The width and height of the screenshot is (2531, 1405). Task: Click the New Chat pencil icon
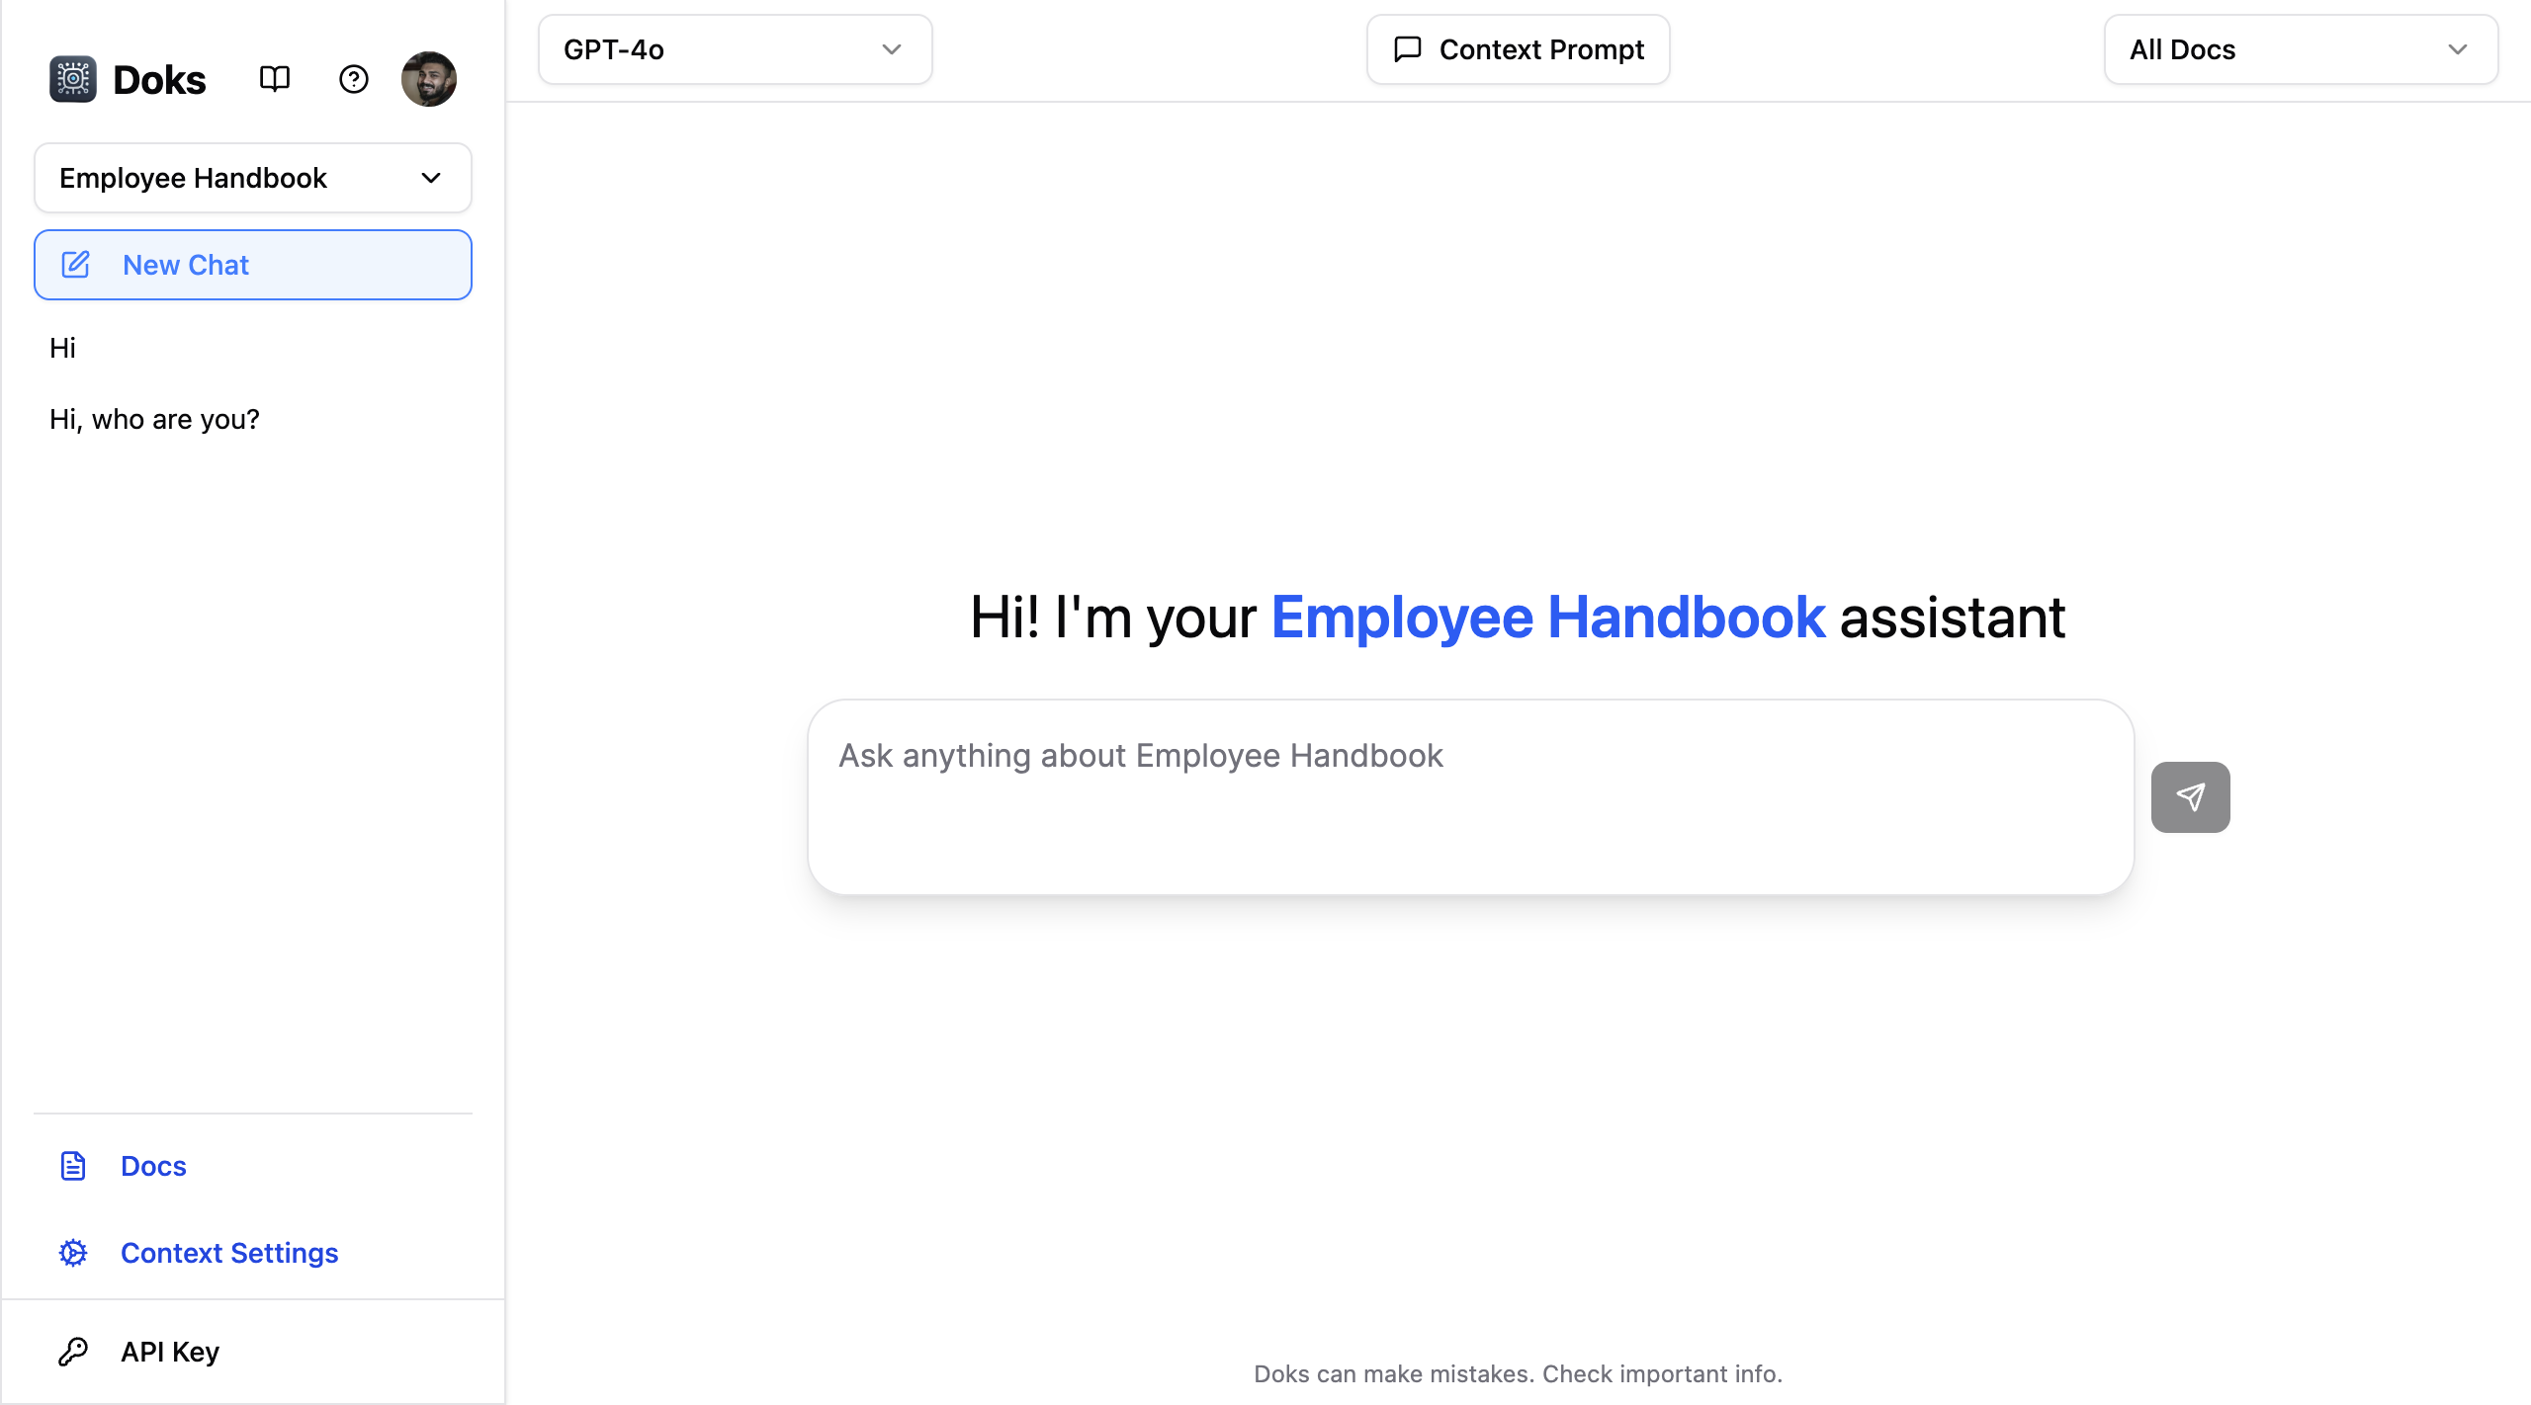click(x=76, y=265)
